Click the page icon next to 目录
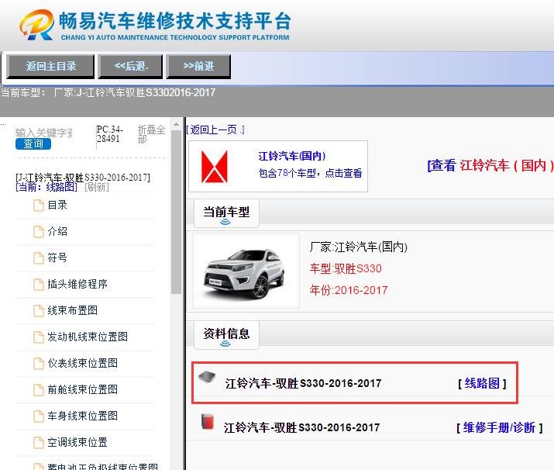 39,206
